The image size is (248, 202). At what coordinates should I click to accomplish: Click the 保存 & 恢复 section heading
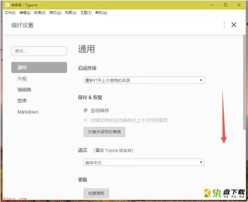pos(90,97)
